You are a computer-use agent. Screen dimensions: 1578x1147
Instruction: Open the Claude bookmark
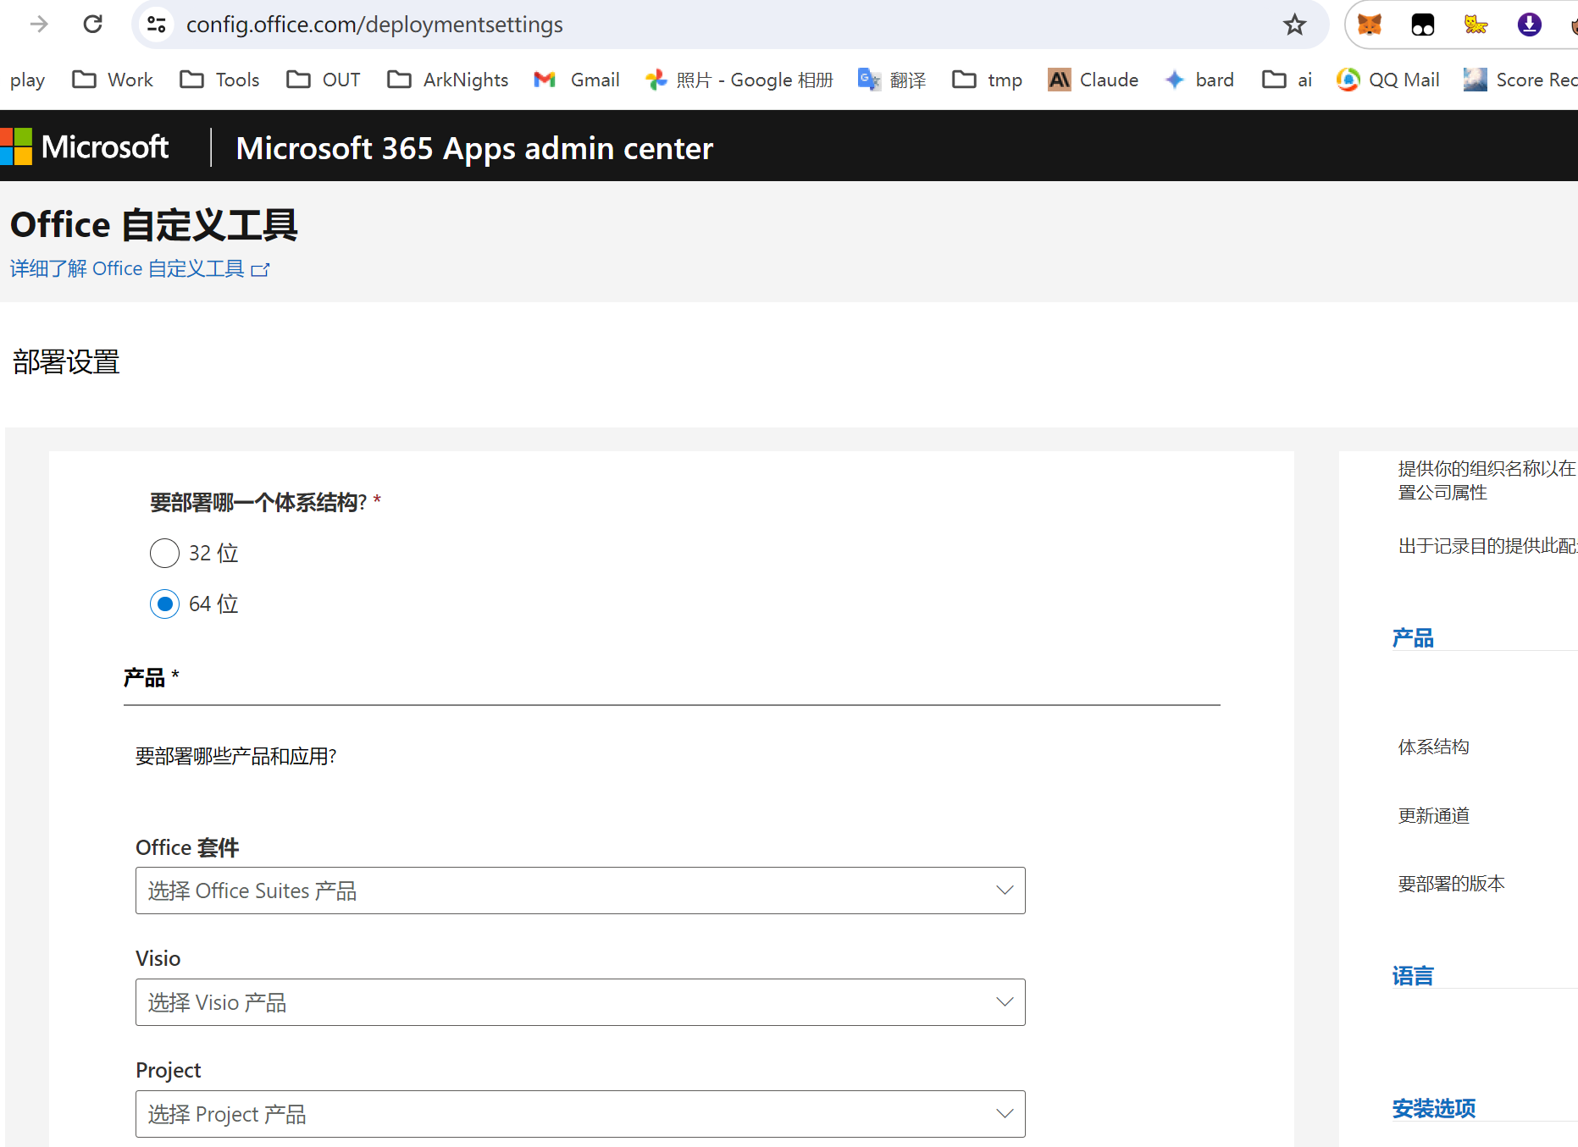tap(1094, 80)
